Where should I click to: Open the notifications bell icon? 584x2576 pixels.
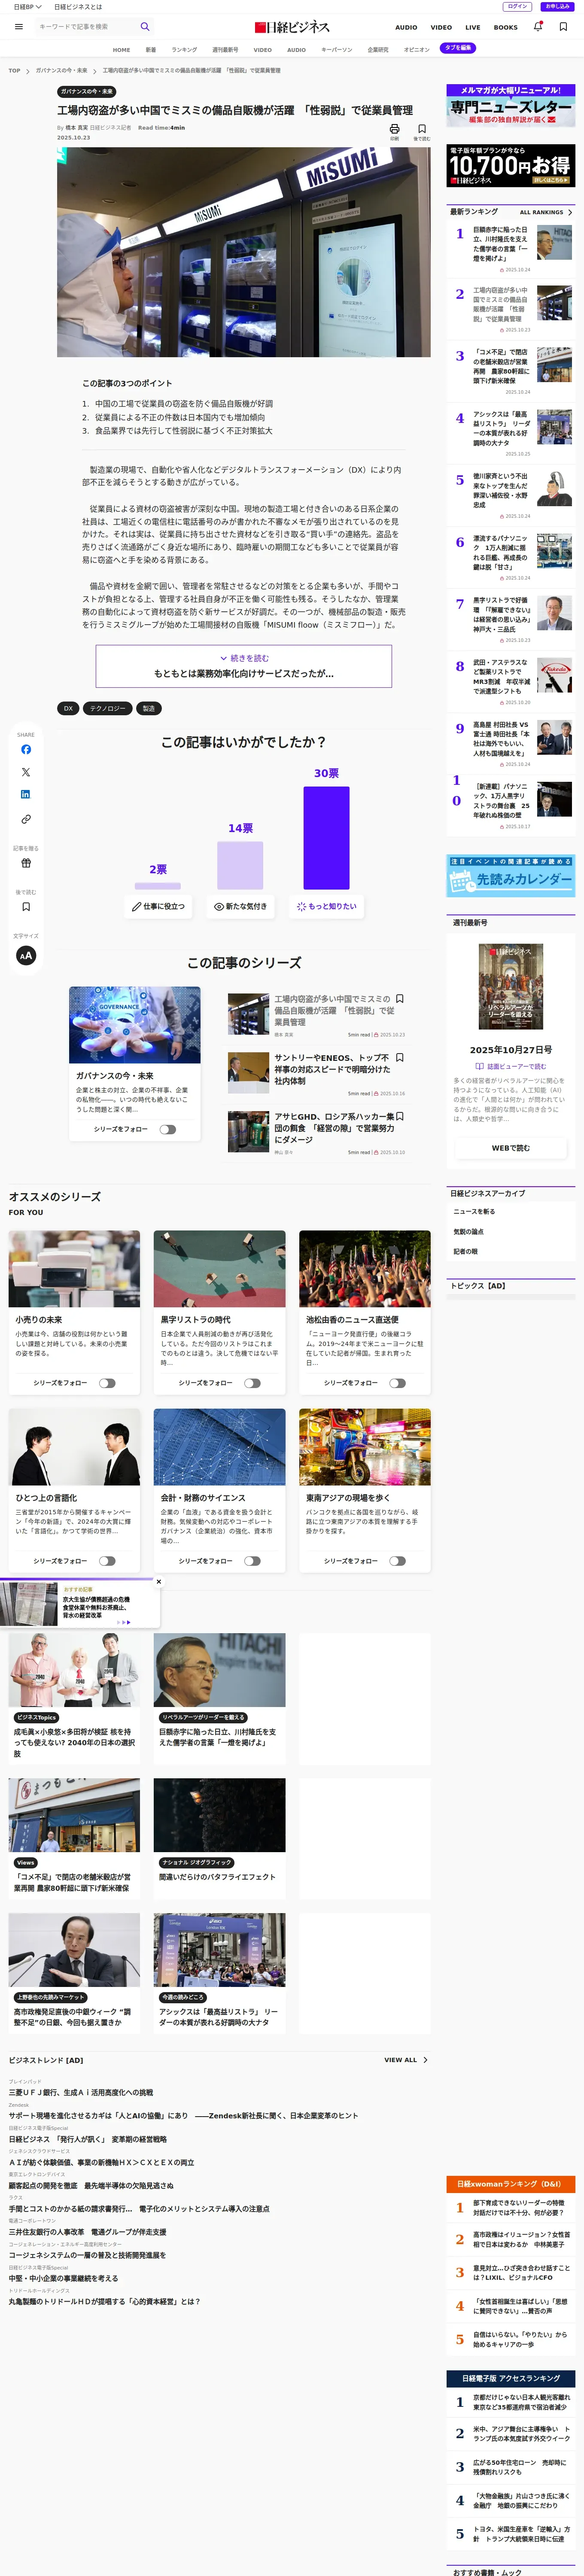538,27
